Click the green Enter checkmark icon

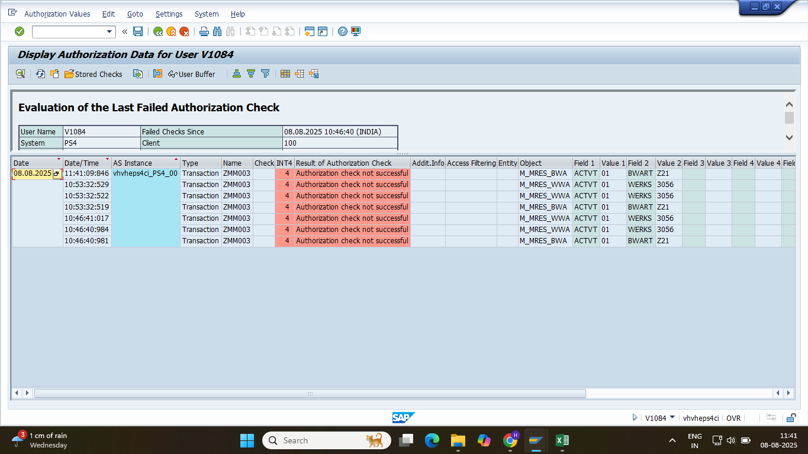tap(20, 31)
